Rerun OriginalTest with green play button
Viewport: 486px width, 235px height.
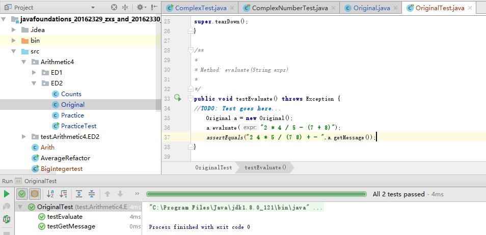7,194
